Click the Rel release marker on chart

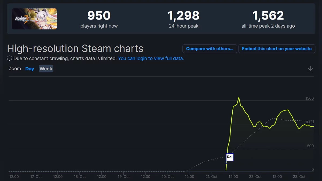(230, 157)
